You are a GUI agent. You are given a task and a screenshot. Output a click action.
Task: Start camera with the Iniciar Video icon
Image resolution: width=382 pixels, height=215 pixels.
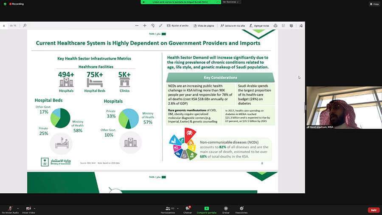28,209
